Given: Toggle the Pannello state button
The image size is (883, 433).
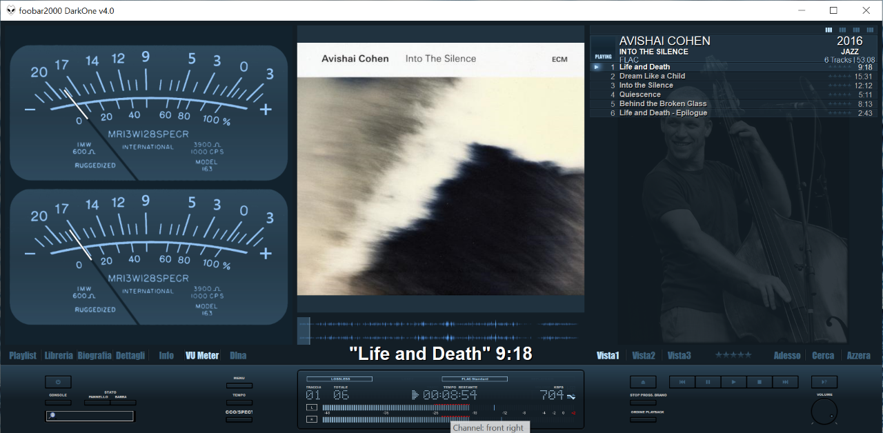Looking at the screenshot, I should coord(97,403).
